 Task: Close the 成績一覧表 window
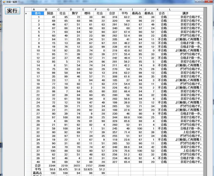point(209,1)
